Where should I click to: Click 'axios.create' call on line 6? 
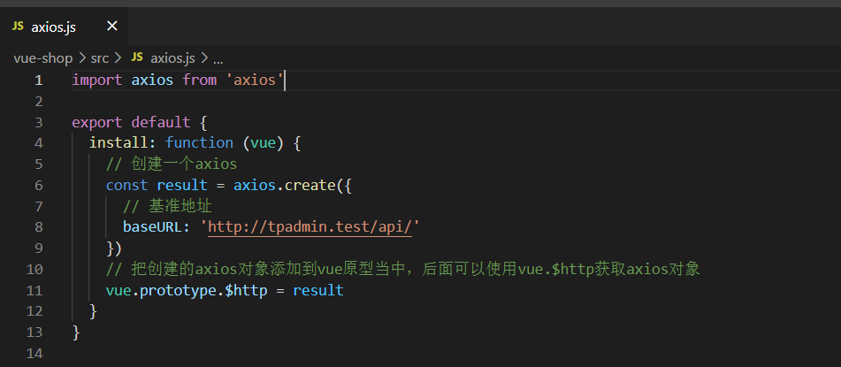tap(284, 185)
